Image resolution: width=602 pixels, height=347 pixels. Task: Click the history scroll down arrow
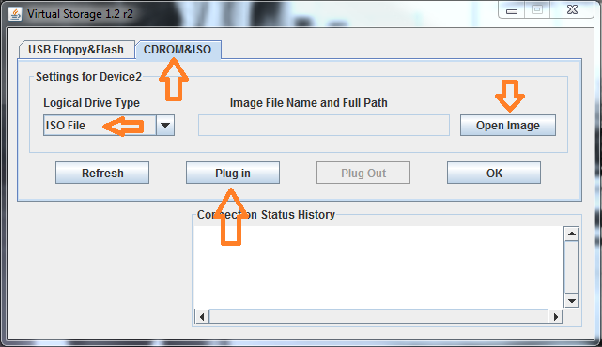571,301
